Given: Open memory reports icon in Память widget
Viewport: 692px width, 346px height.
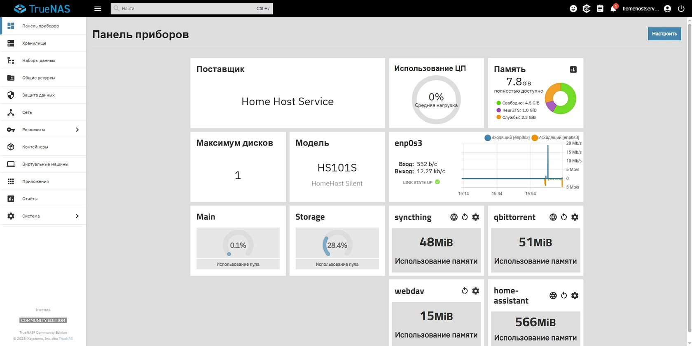Looking at the screenshot, I should tap(573, 70).
